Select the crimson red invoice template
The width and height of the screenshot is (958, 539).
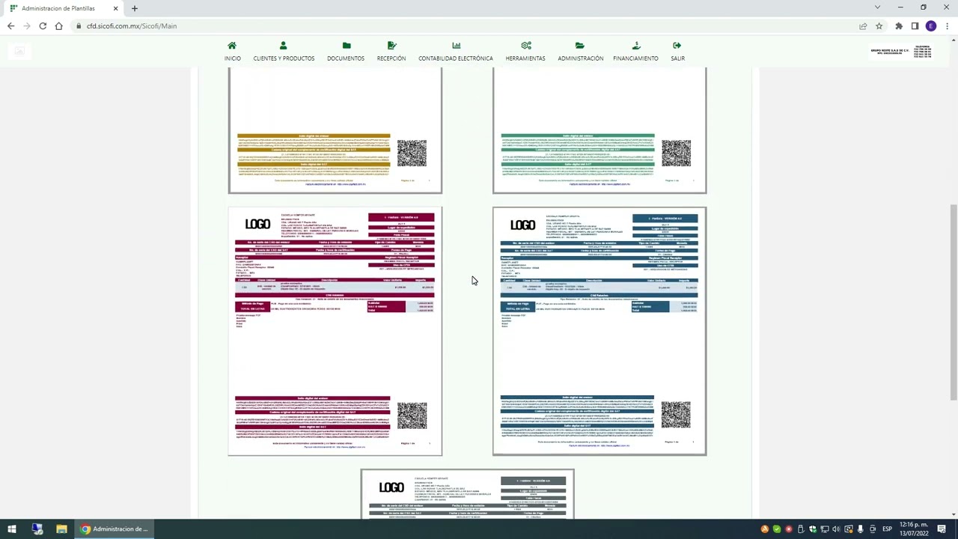click(335, 331)
